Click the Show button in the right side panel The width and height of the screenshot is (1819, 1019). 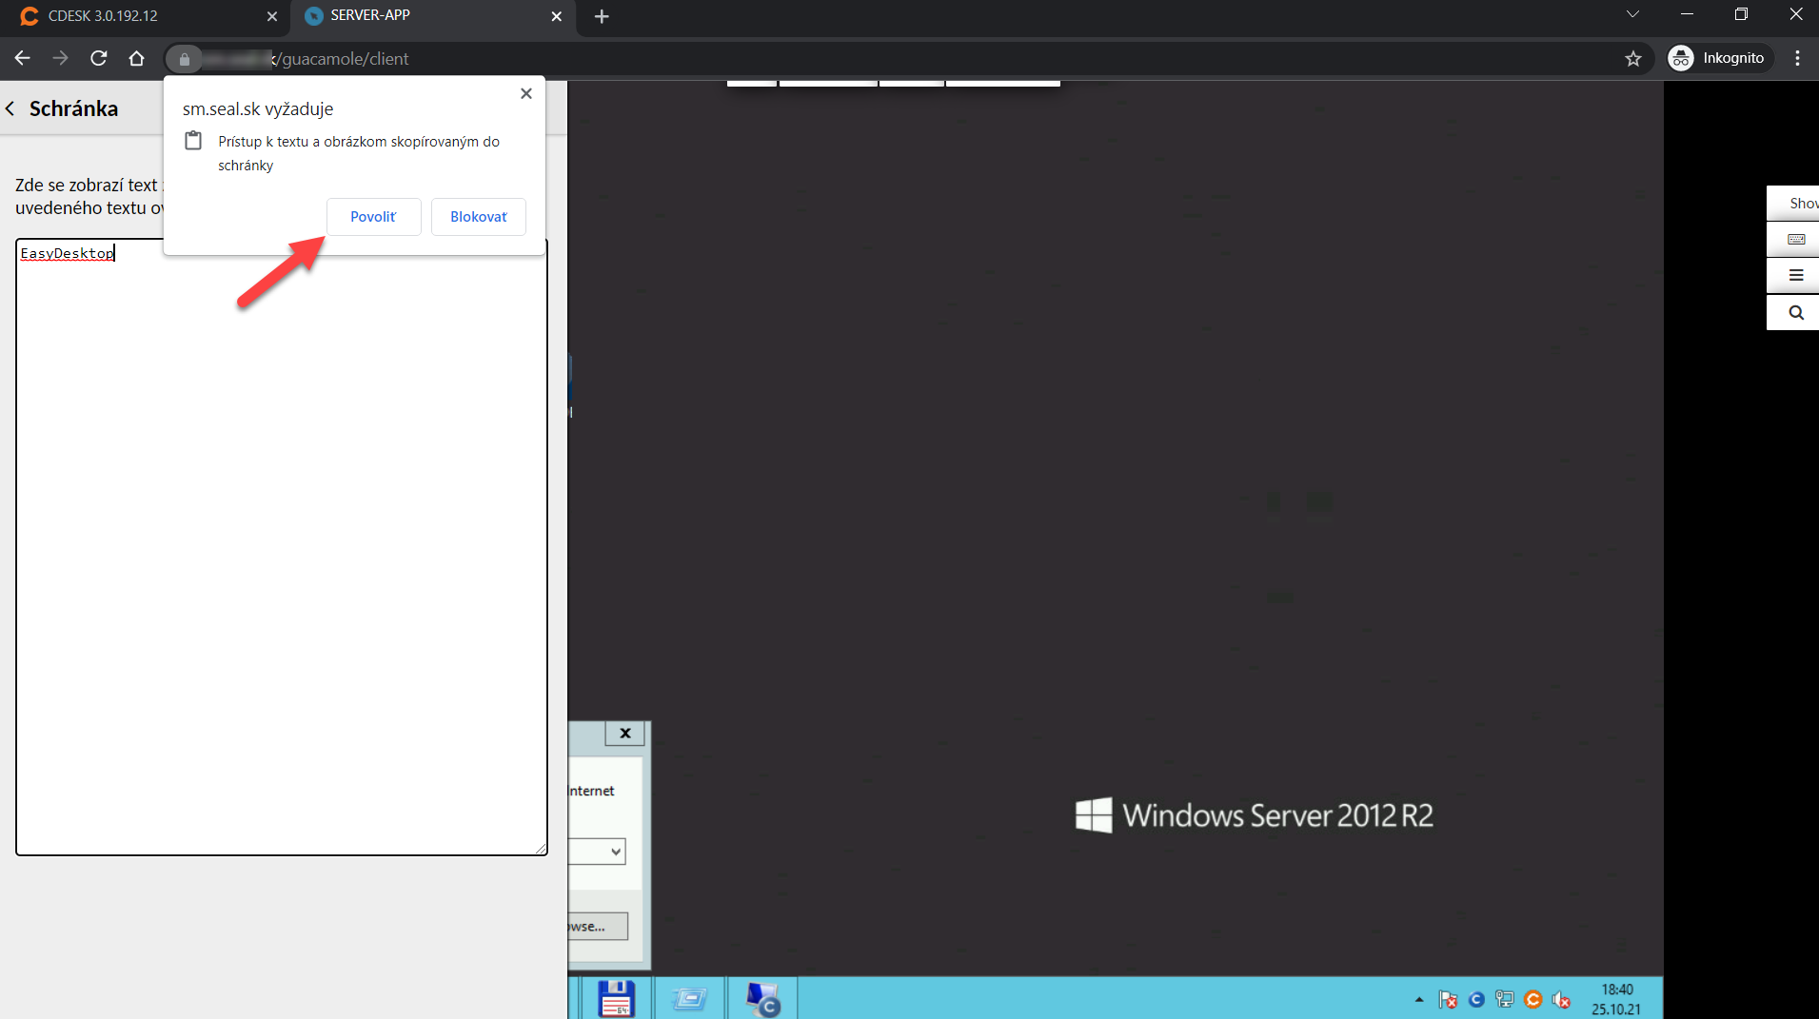click(x=1794, y=204)
